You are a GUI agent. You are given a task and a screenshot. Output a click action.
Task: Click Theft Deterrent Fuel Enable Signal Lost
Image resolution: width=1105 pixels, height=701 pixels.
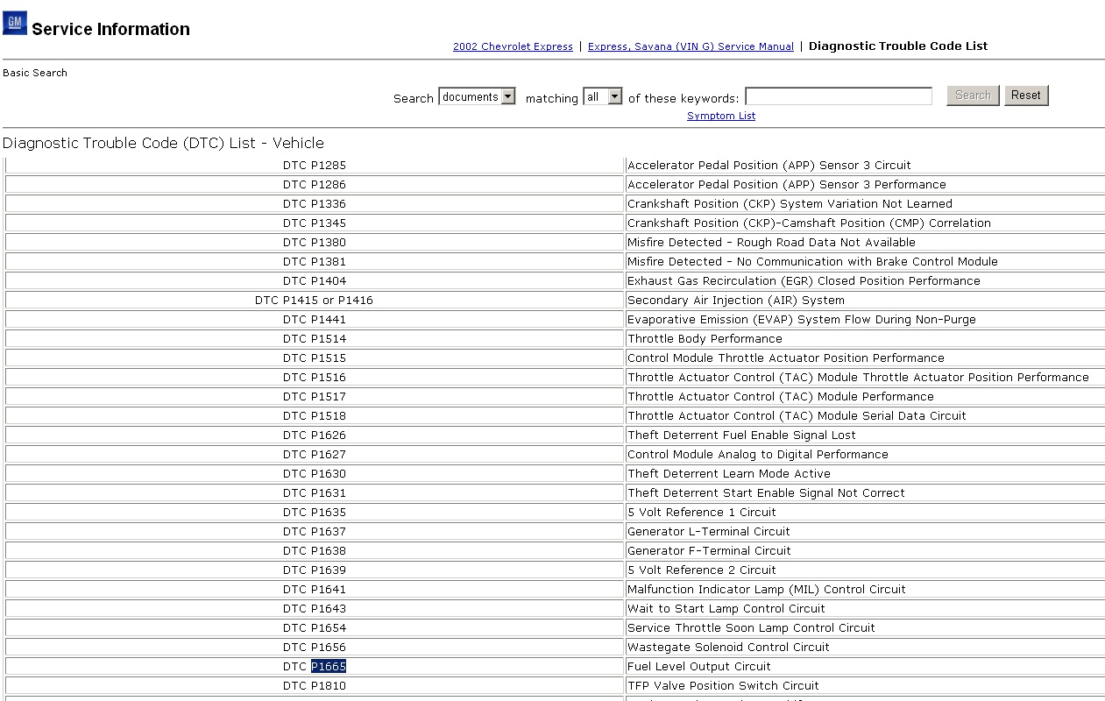tap(741, 435)
